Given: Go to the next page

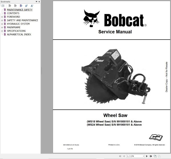Looking at the screenshot, I should pyautogui.click(x=147, y=156).
